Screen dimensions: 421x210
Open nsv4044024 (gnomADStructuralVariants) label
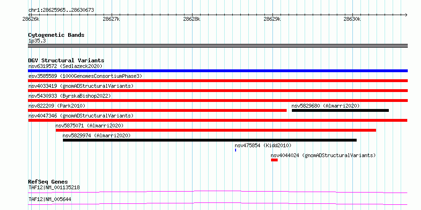(323, 155)
